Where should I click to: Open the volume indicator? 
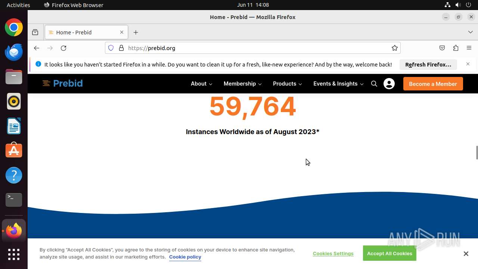458,5
